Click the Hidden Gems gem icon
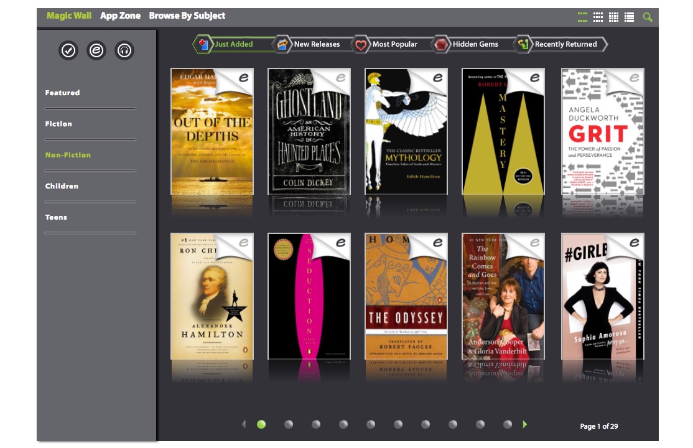Image resolution: width=693 pixels, height=448 pixels. (x=440, y=44)
